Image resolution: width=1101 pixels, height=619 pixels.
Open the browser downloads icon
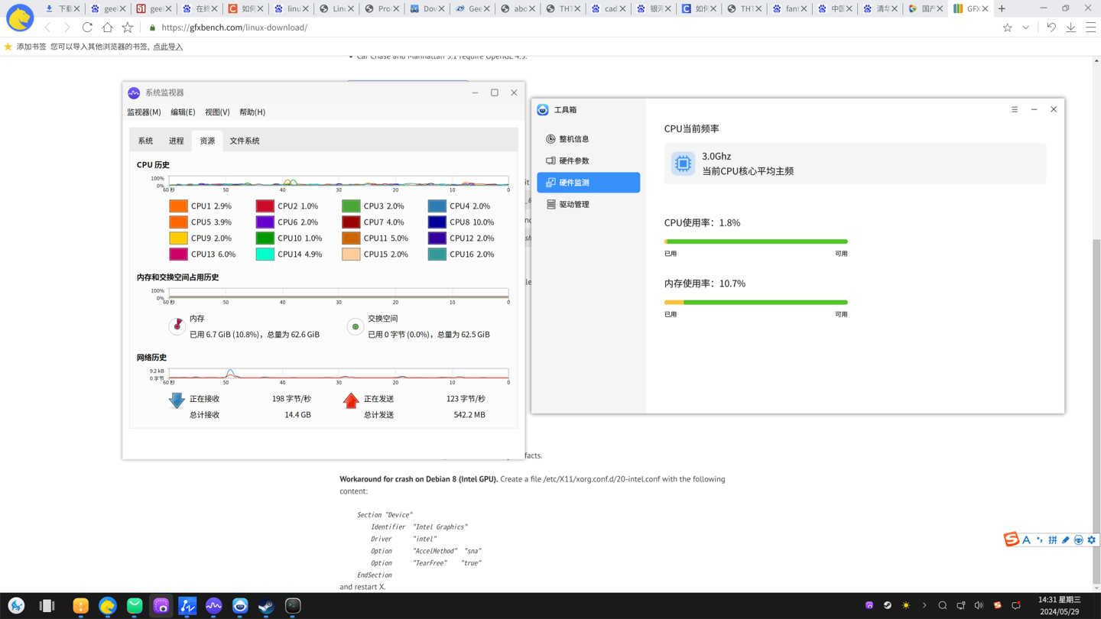click(1070, 28)
